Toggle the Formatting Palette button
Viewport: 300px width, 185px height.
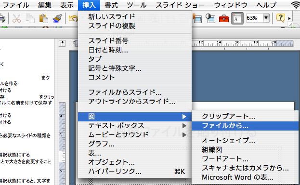pos(237,18)
